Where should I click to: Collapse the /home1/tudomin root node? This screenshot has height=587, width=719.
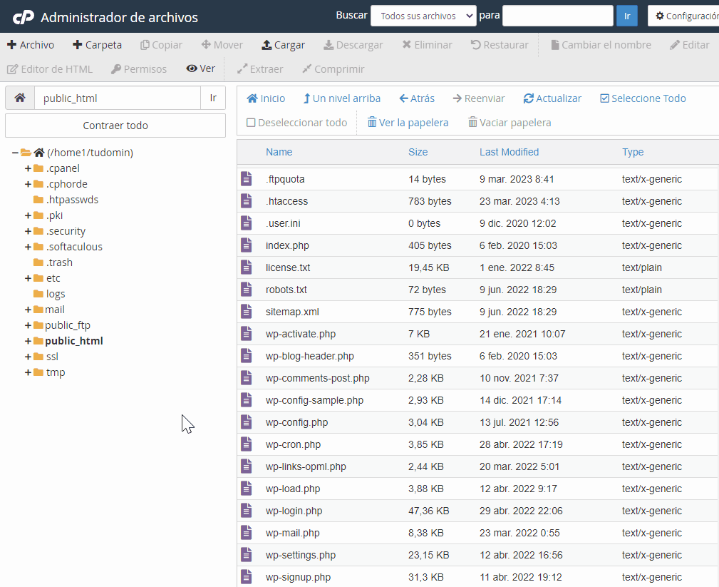coord(15,153)
